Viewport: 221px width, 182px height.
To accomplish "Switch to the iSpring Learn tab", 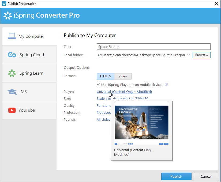I will click(29, 73).
